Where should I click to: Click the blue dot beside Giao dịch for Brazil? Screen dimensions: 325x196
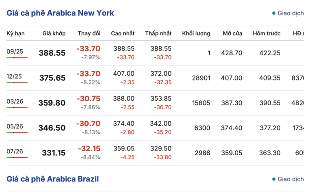[x=273, y=179]
